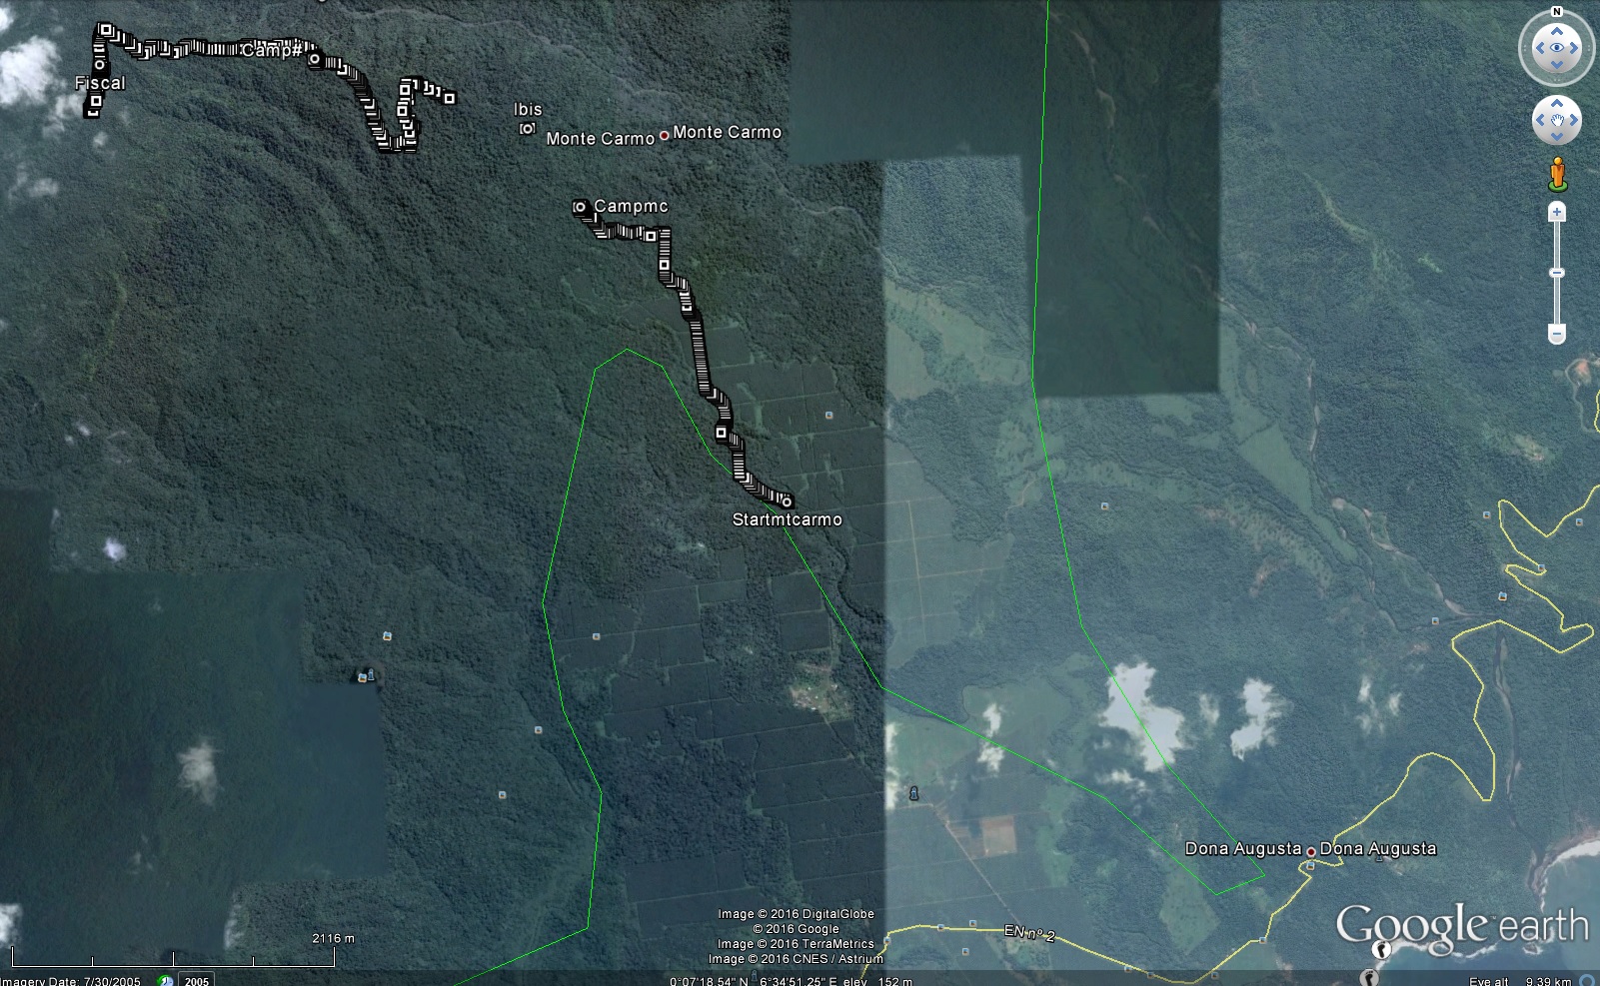Click the EN nº 2 road label
The height and width of the screenshot is (986, 1600).
1029,933
